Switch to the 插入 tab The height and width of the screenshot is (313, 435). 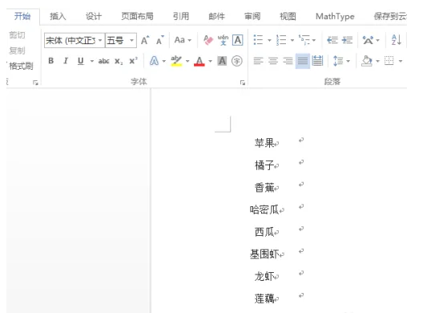58,16
